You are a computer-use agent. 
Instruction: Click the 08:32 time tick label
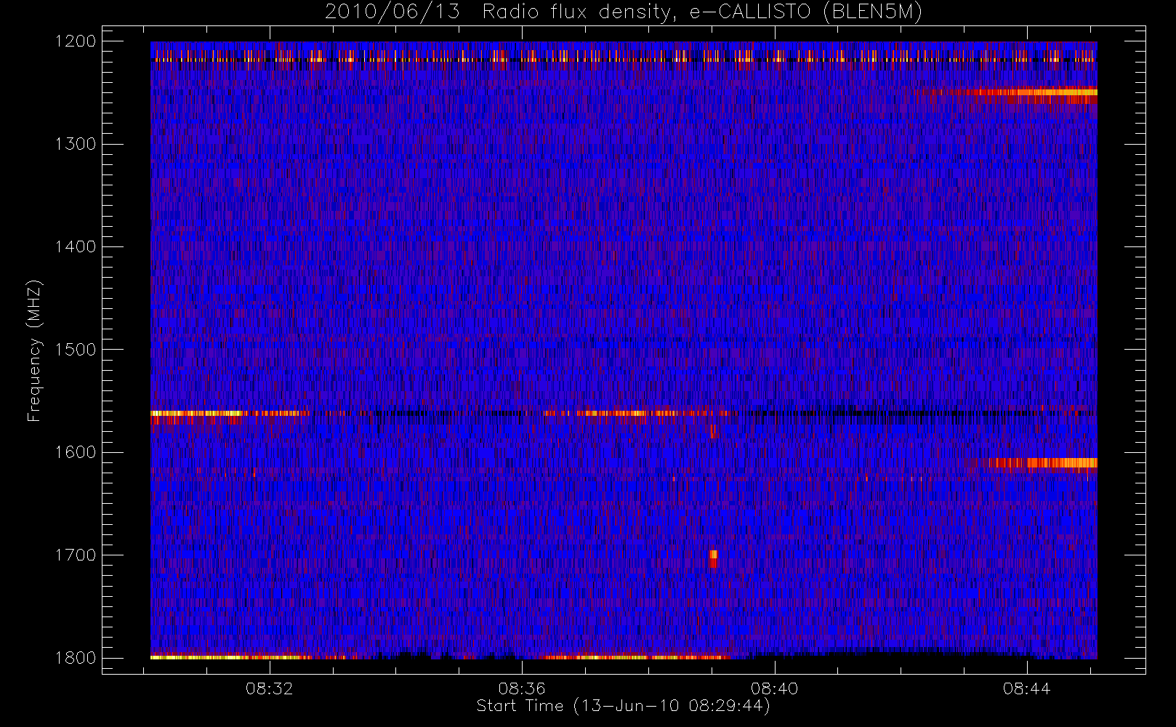click(270, 688)
